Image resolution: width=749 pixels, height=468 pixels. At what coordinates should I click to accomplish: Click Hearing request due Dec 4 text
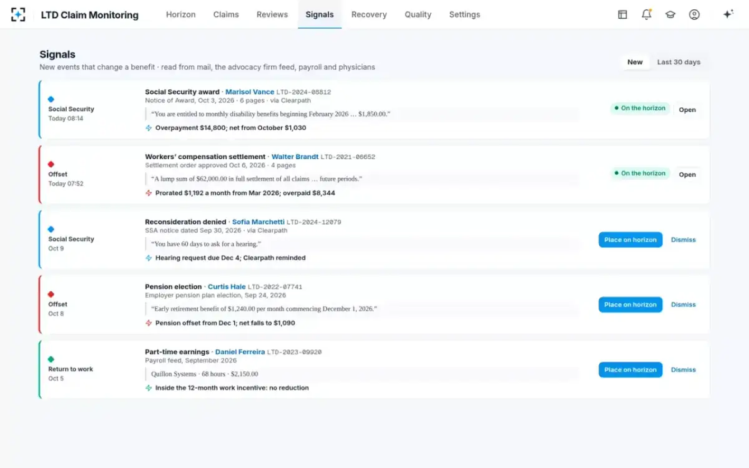(x=230, y=258)
